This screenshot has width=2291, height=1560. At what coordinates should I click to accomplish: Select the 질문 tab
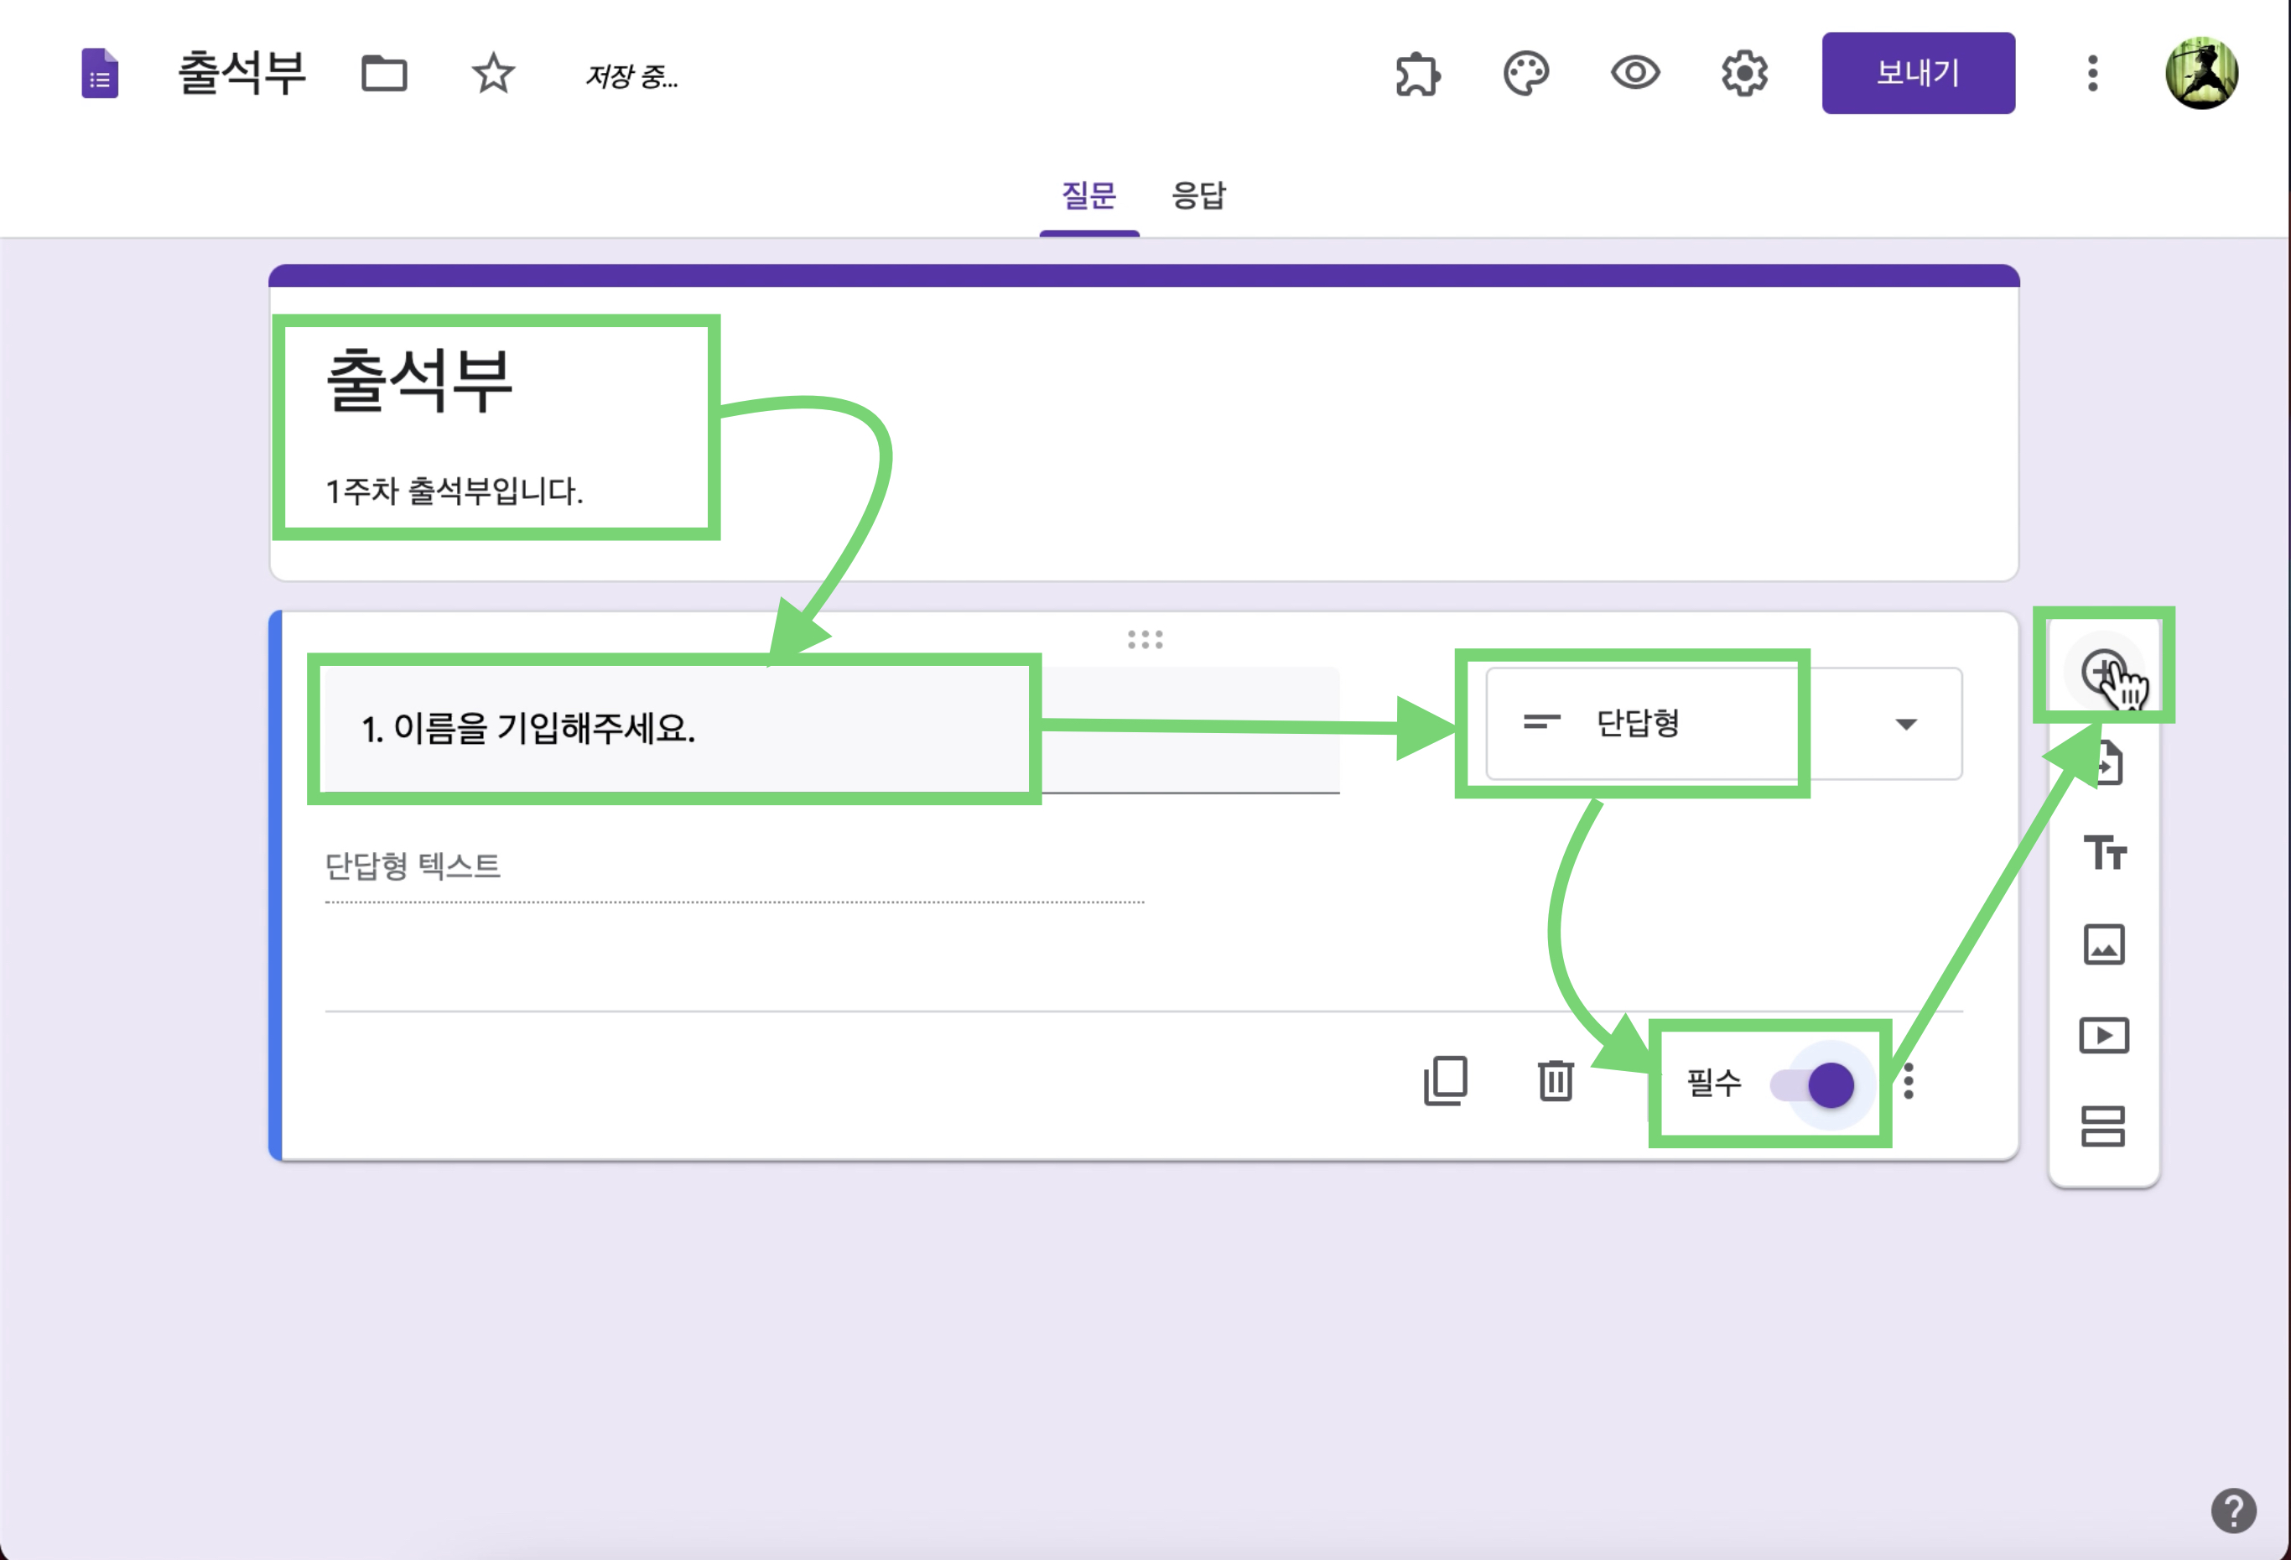tap(1088, 195)
